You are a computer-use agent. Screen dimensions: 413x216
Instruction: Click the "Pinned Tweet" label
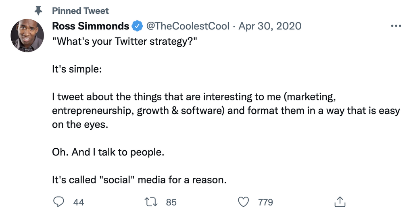81,10
